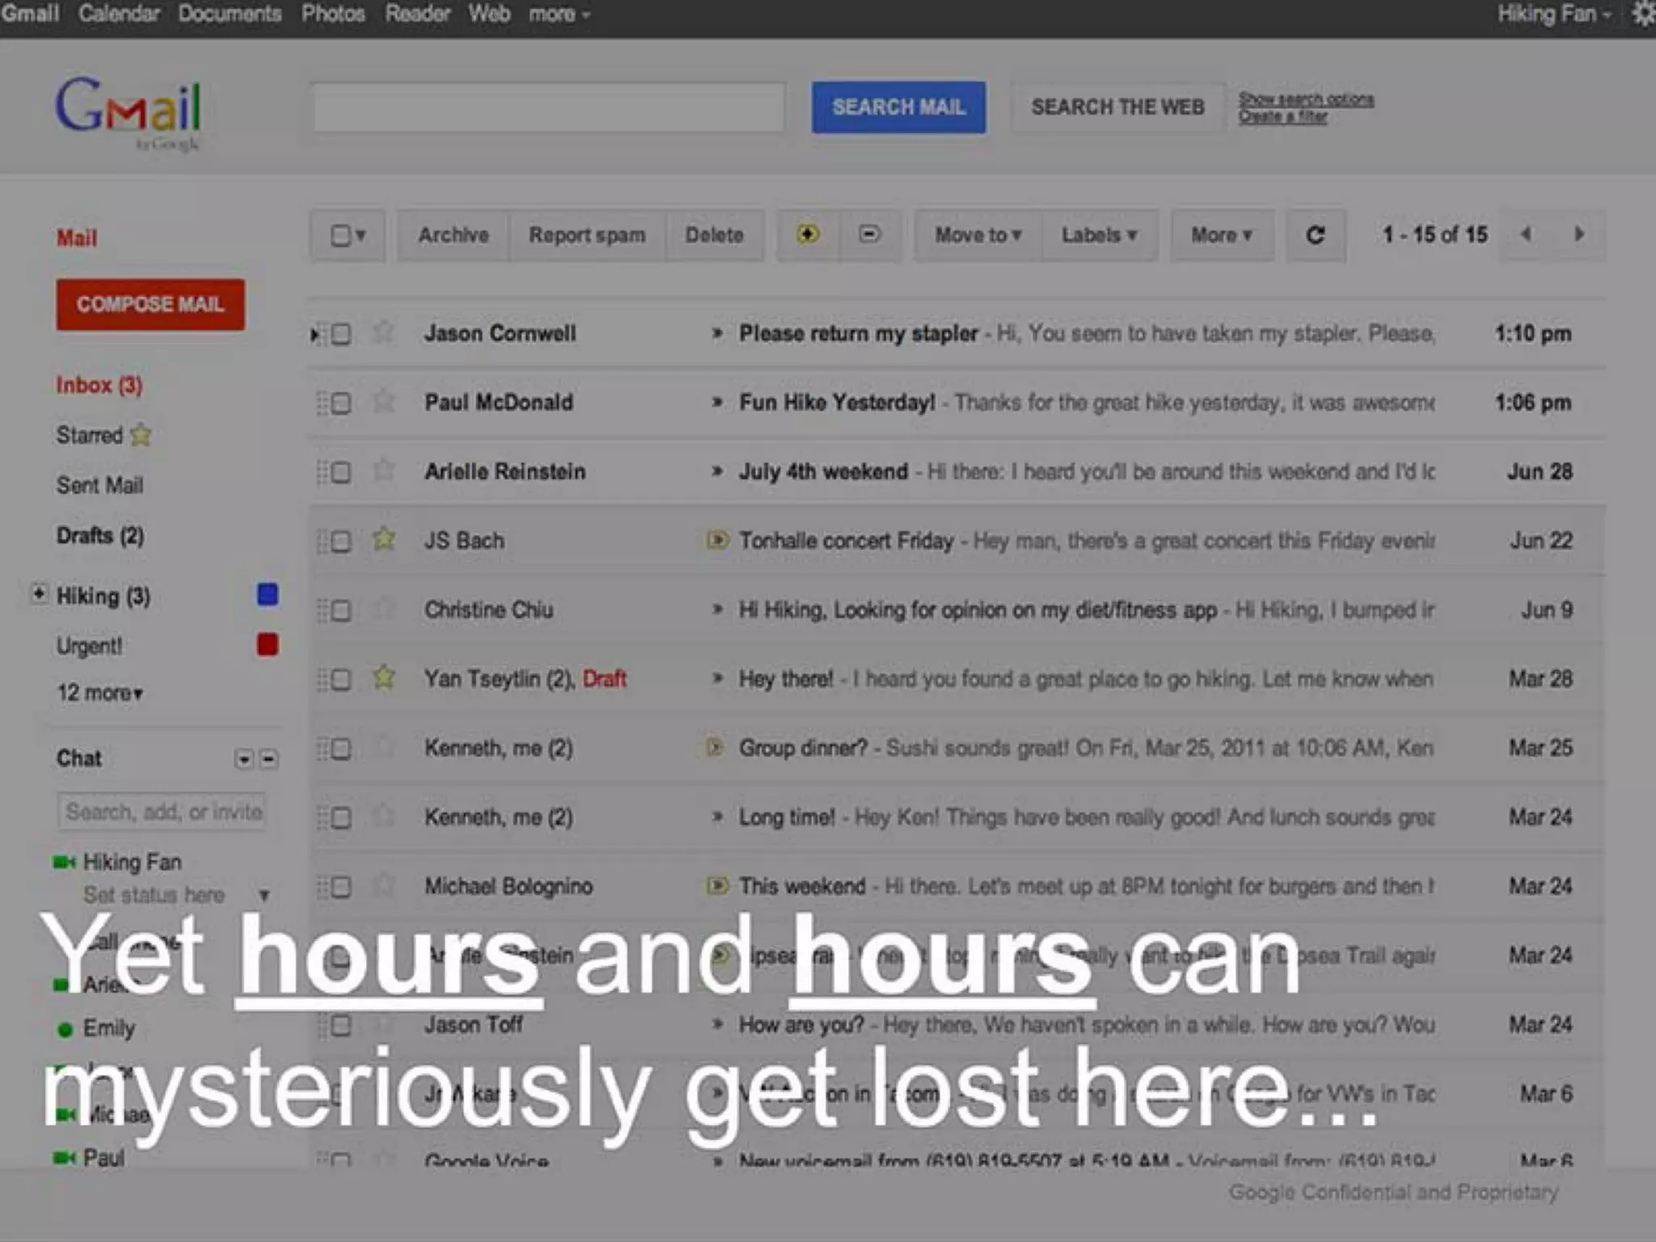Image resolution: width=1656 pixels, height=1242 pixels.
Task: Open the Labels dropdown
Action: (x=1100, y=235)
